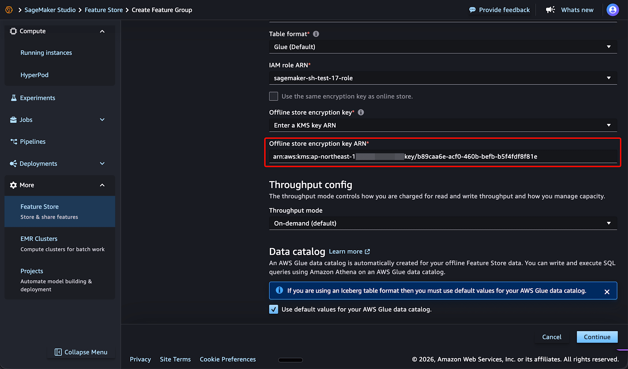628x369 pixels.
Task: Open Pipelines sidebar item
Action: click(x=33, y=142)
